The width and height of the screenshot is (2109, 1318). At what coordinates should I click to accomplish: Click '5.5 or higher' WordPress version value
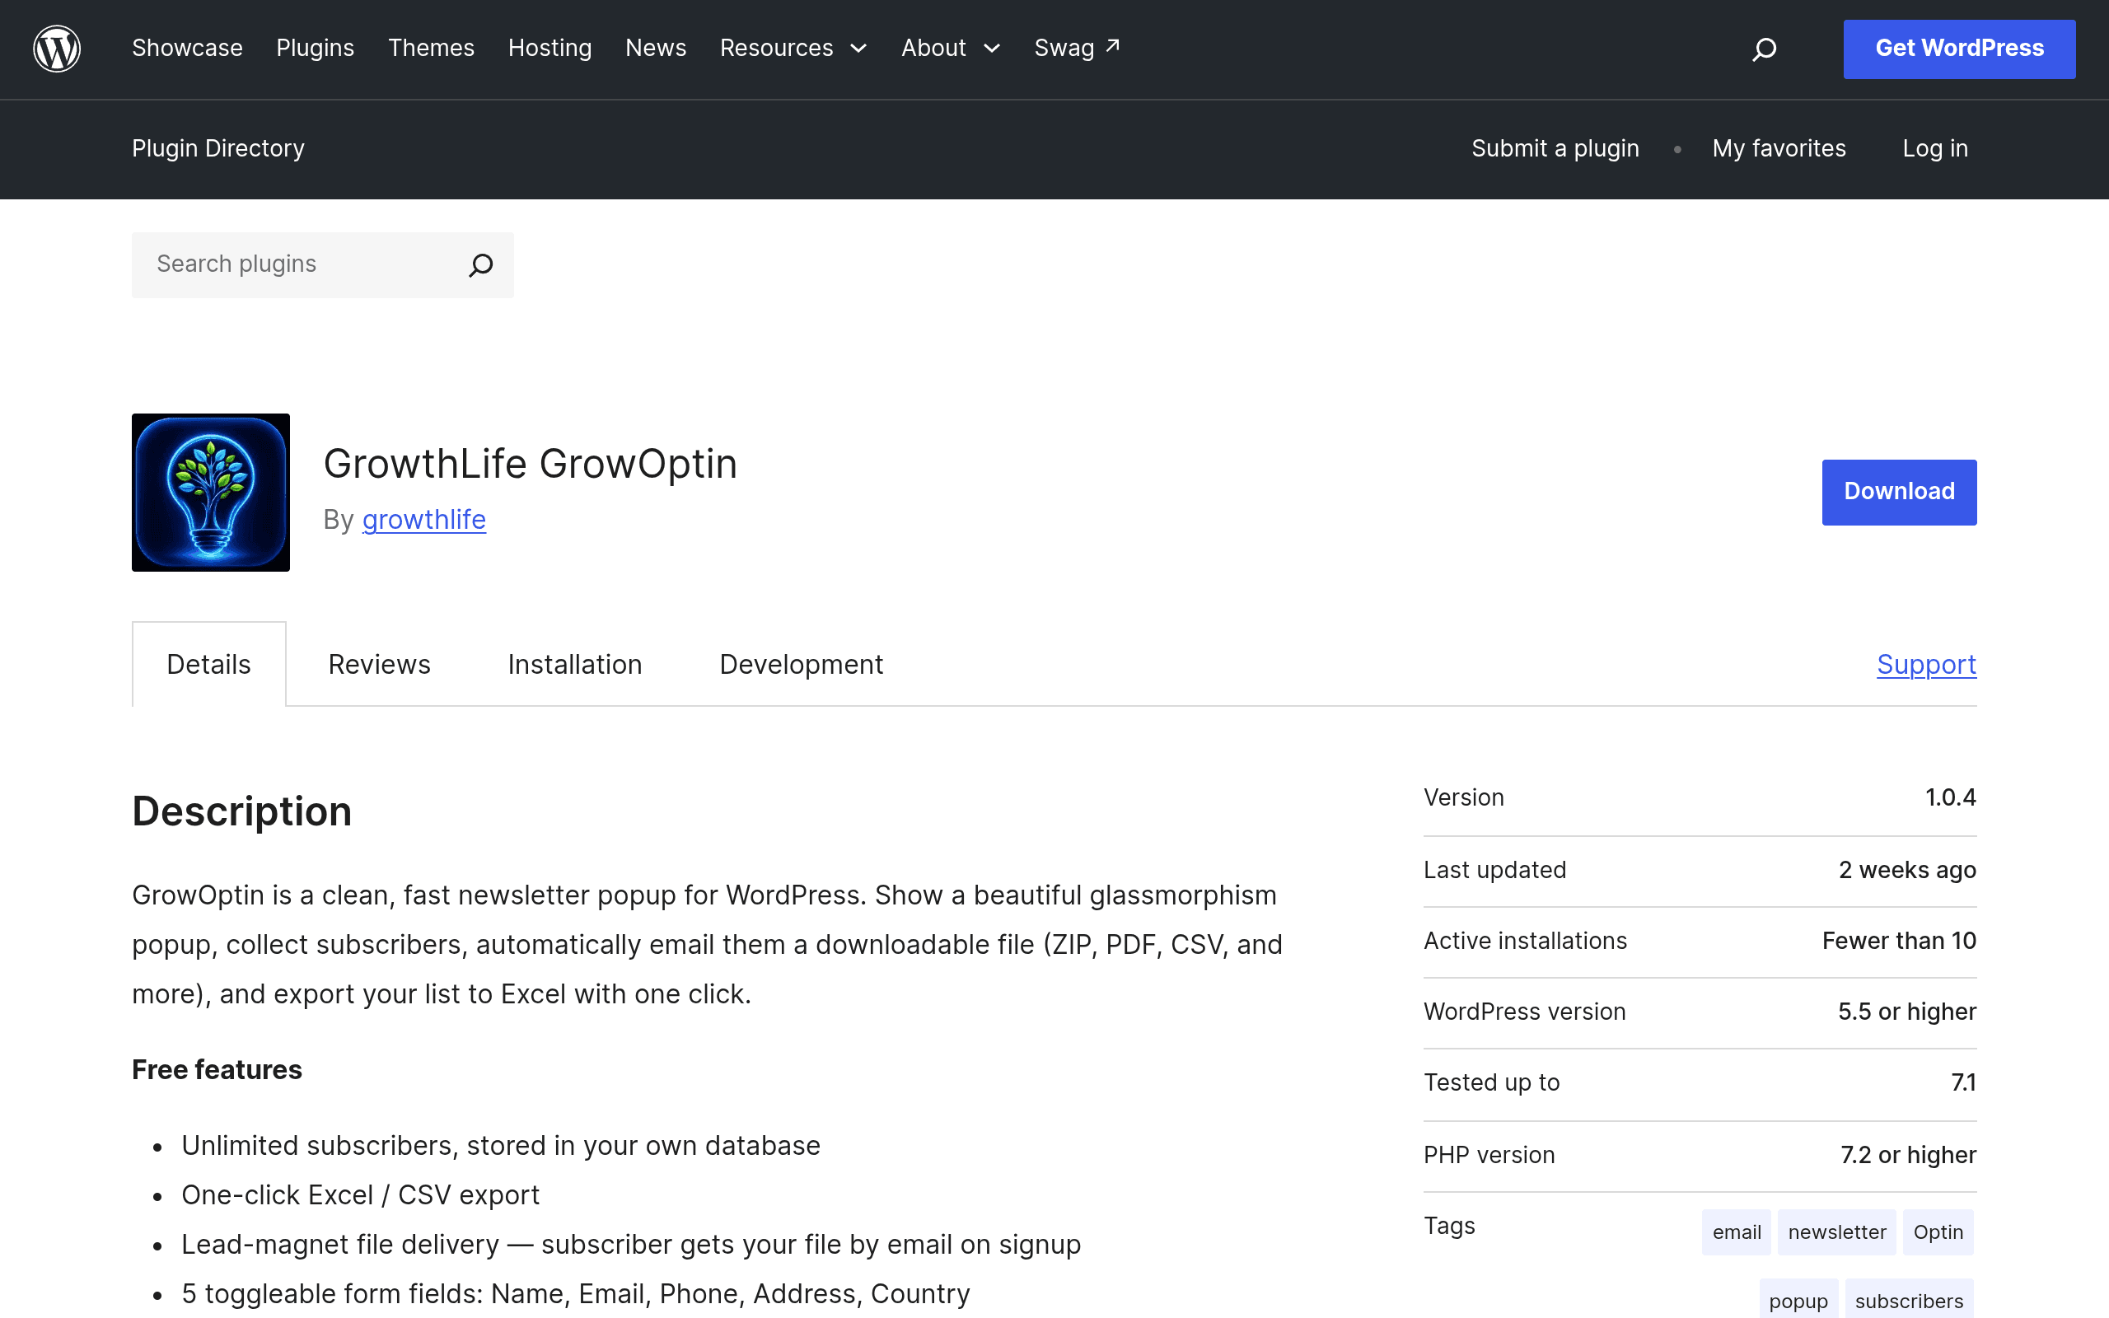tap(1907, 1012)
